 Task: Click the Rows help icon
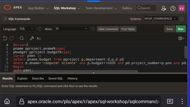[93, 29]
